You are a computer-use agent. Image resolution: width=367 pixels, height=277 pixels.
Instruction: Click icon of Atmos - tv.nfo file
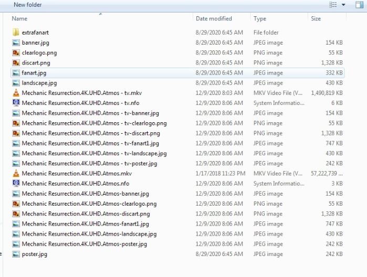pyautogui.click(x=16, y=103)
